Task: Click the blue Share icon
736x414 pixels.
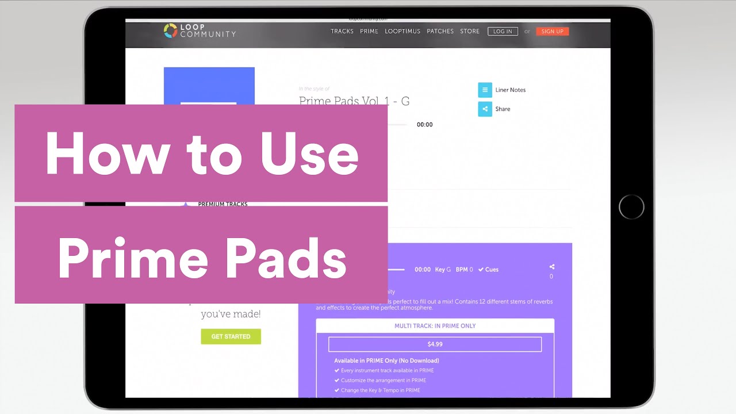Action: (x=485, y=109)
